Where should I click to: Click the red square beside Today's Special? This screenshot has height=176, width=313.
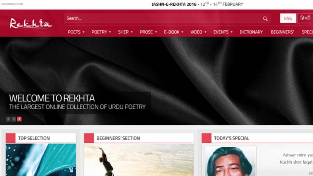click(x=206, y=138)
